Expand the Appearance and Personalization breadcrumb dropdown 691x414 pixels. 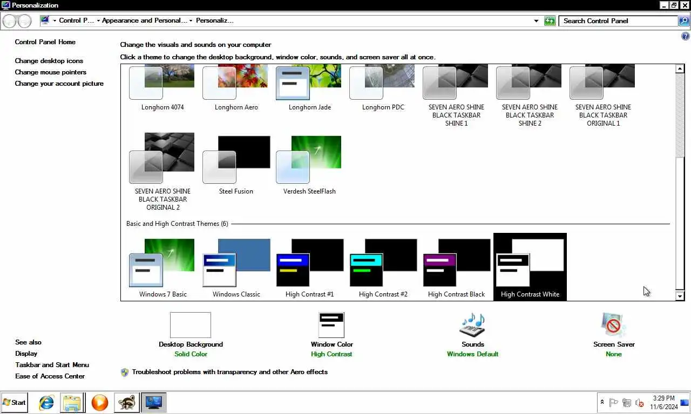tap(191, 21)
